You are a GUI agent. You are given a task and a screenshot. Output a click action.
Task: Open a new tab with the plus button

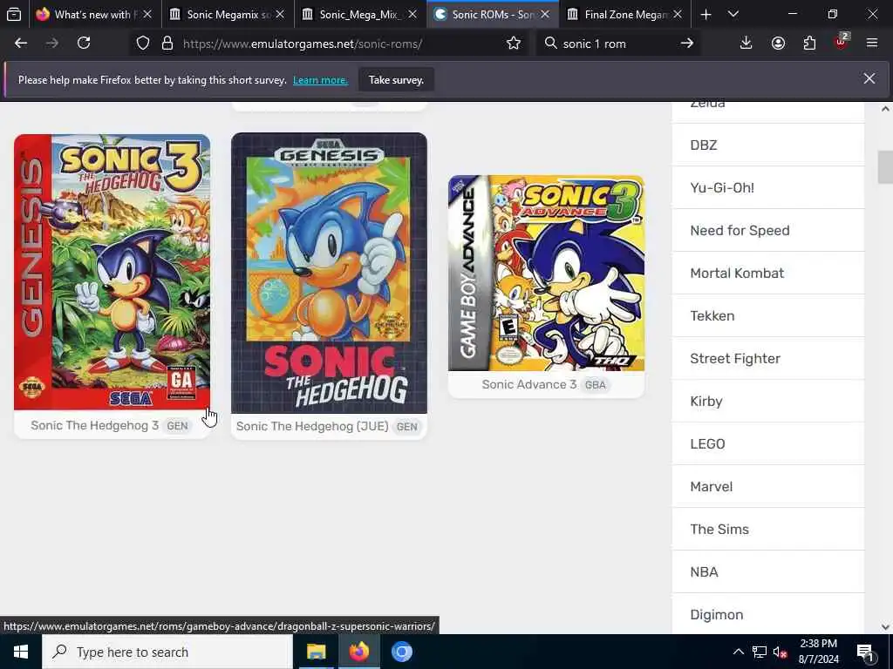pos(706,15)
